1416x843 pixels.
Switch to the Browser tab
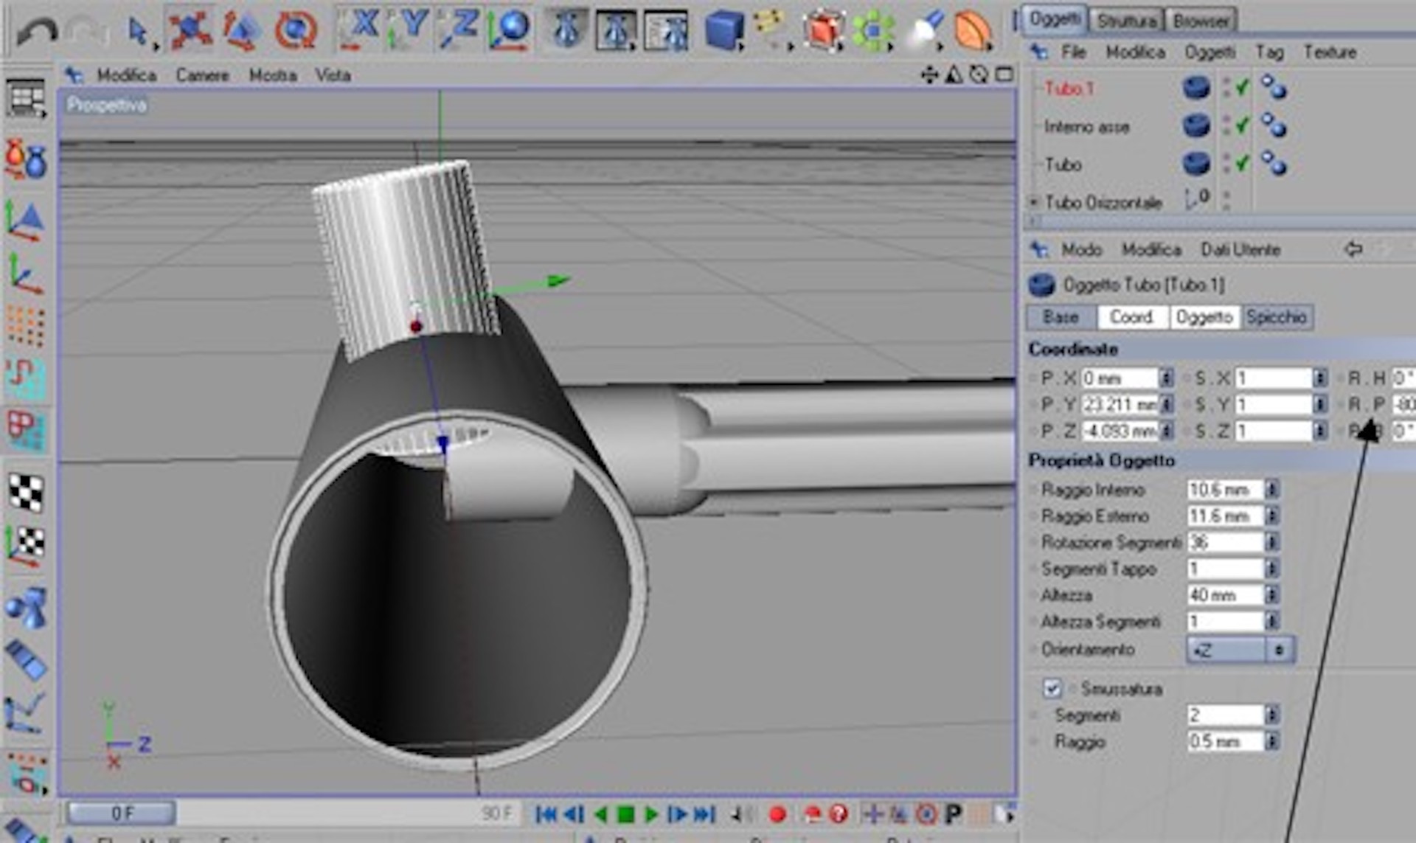click(x=1201, y=21)
